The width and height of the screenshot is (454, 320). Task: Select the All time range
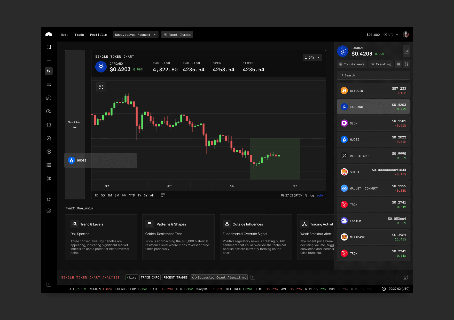click(x=152, y=196)
